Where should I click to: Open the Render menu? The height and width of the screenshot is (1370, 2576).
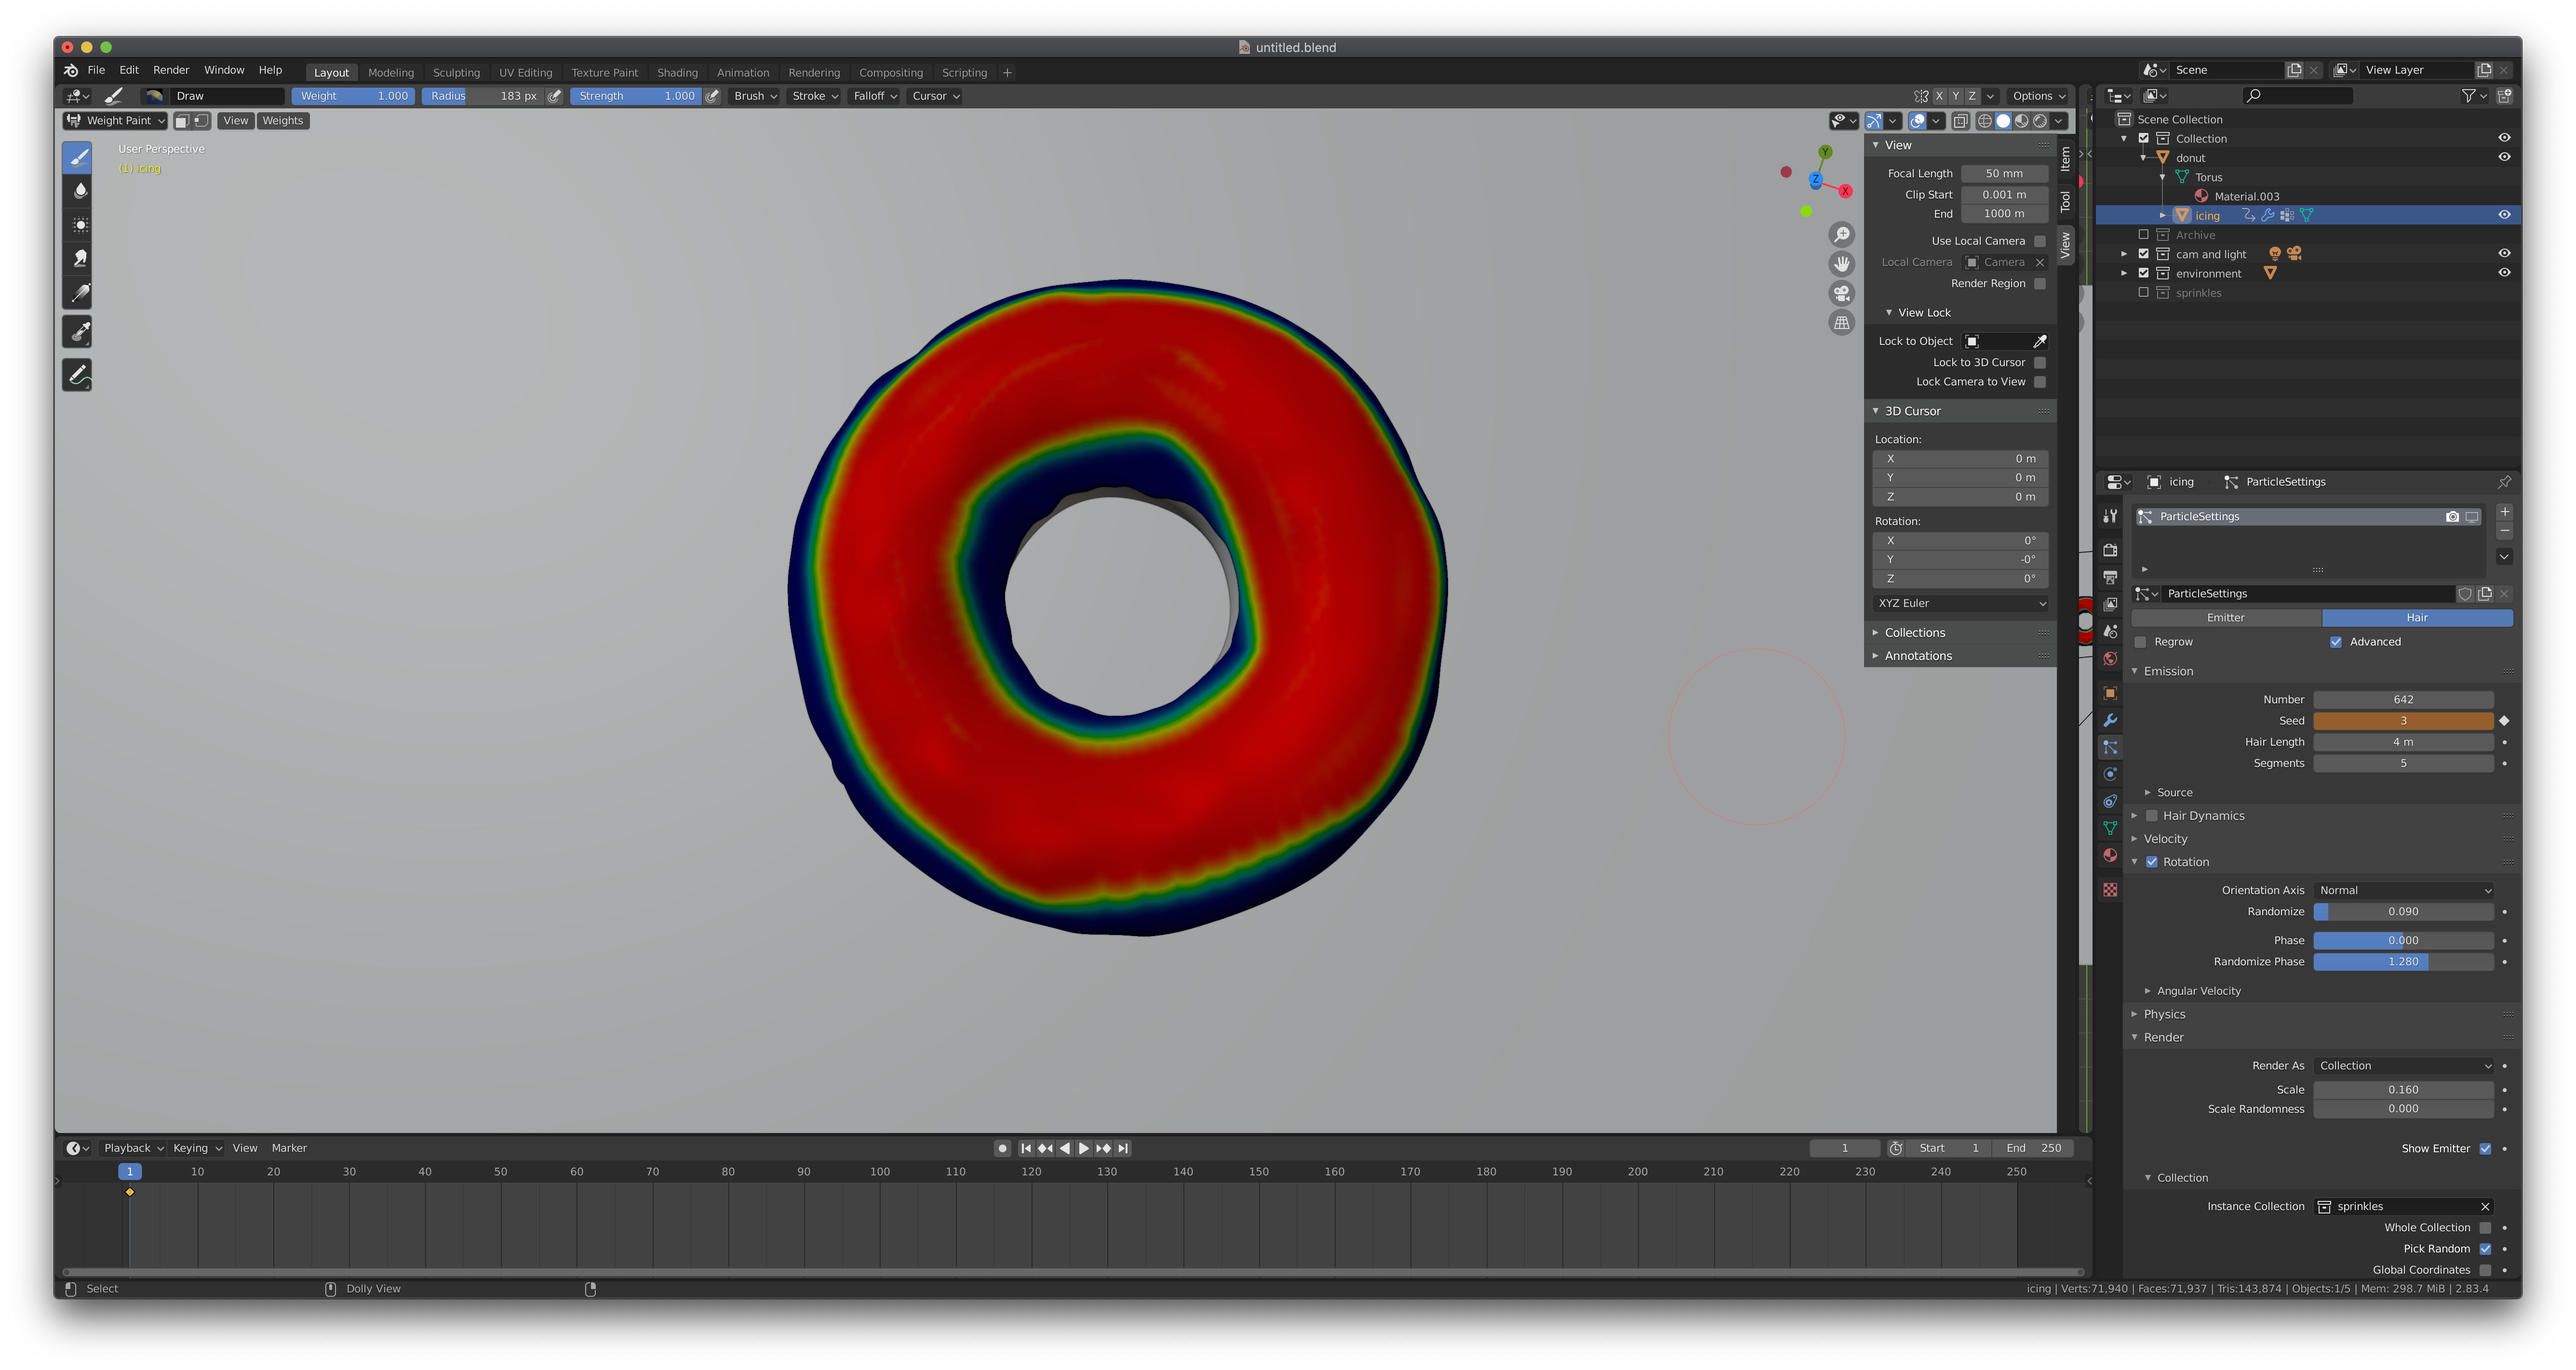click(x=171, y=70)
